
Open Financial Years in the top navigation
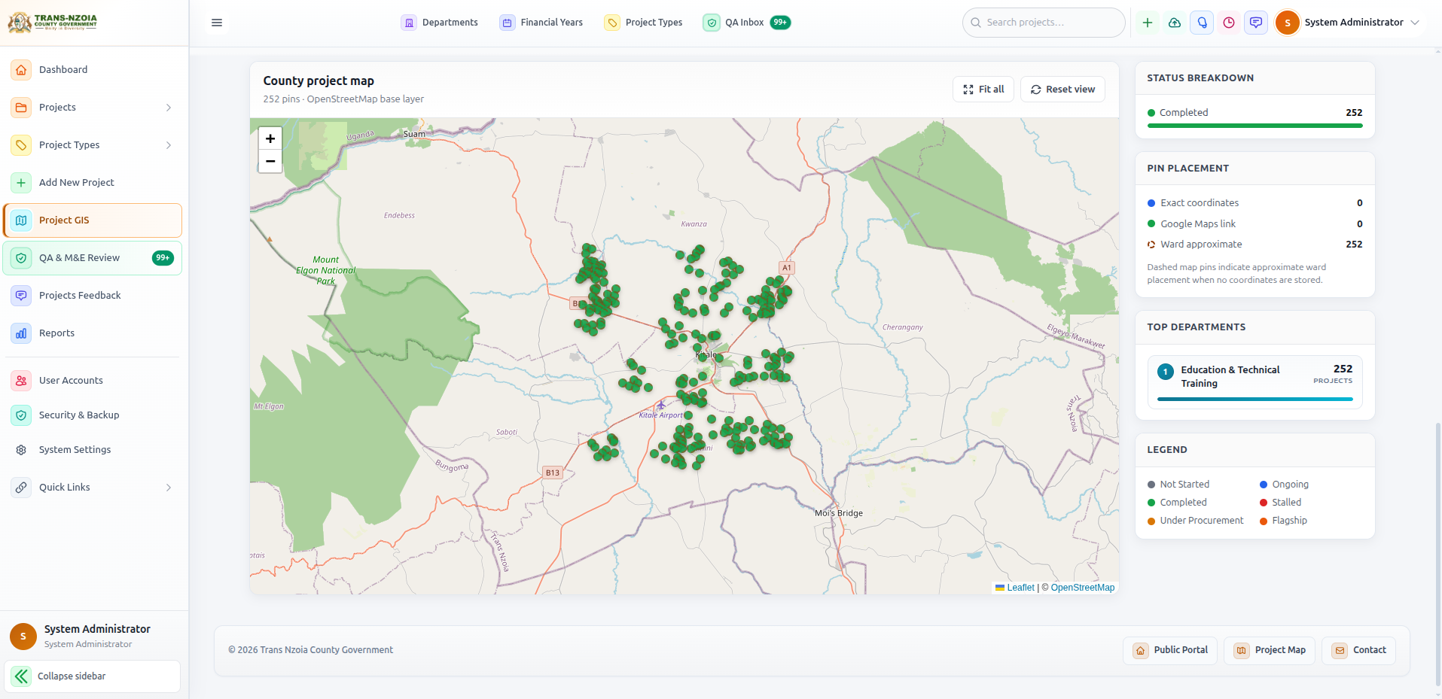pos(541,23)
